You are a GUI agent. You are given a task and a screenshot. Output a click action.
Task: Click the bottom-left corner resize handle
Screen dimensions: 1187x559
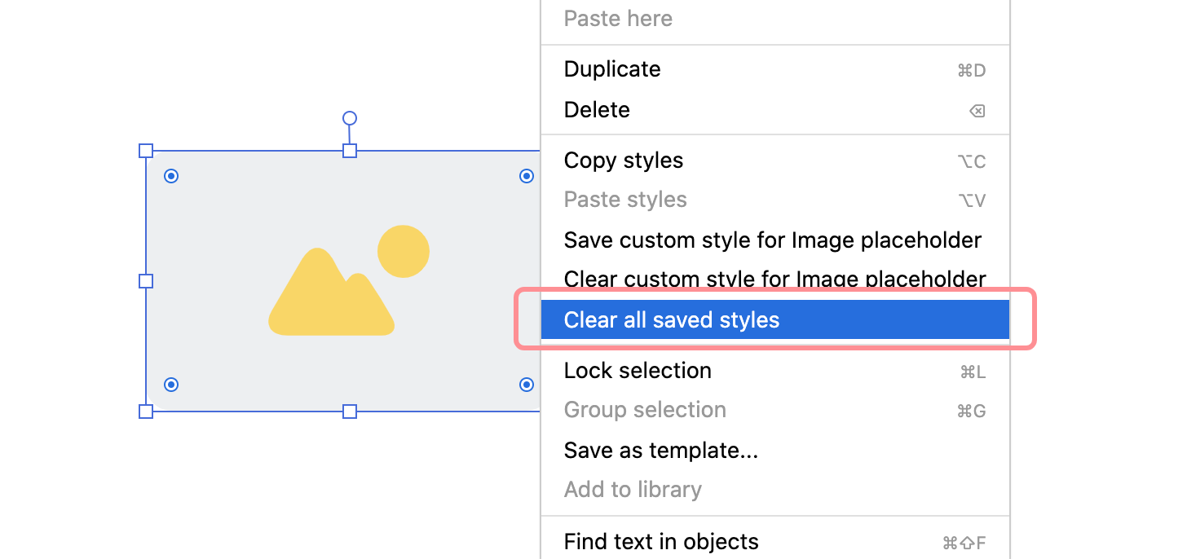[146, 412]
